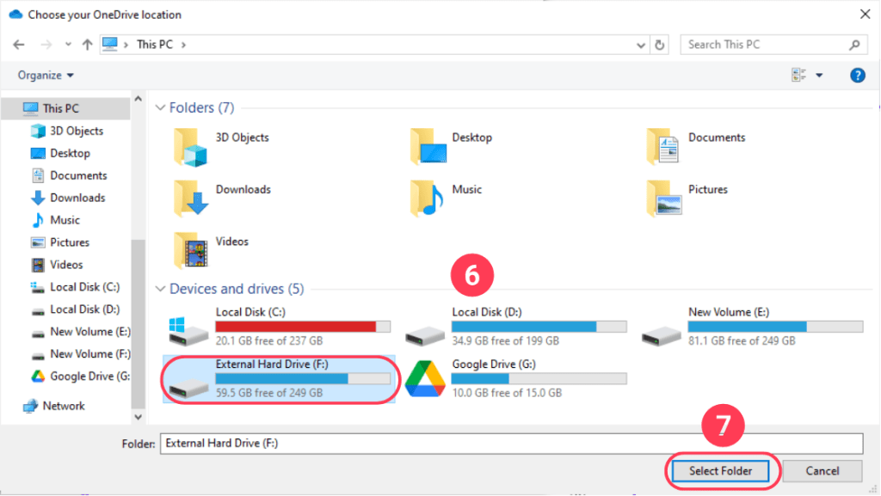
Task: Click the refresh icon in the address bar
Action: coord(659,44)
